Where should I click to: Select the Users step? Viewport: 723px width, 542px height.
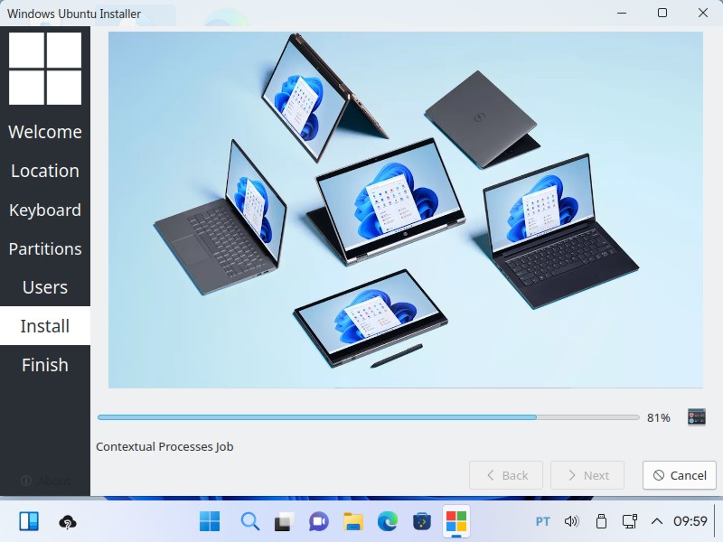45,287
